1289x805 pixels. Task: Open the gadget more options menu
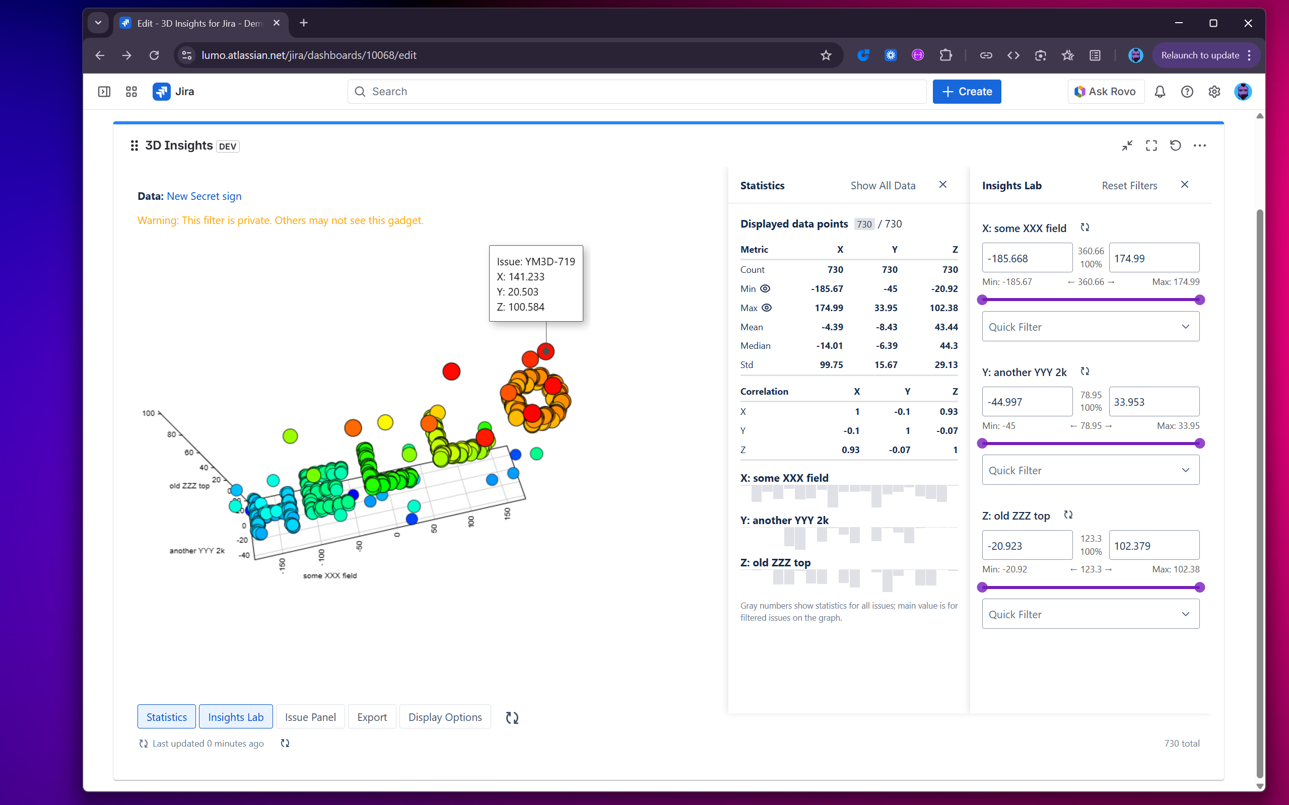(x=1199, y=145)
